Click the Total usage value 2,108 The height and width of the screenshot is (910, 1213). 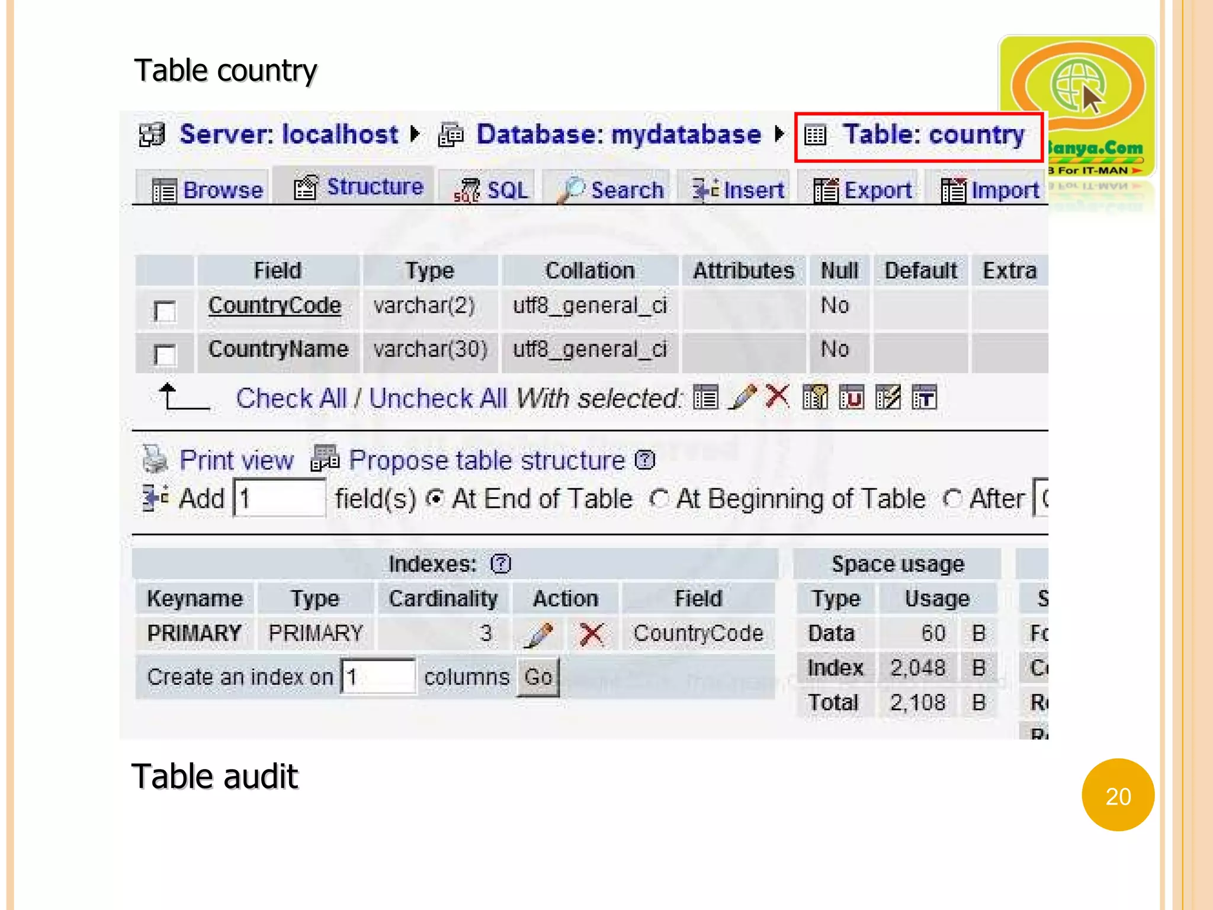click(917, 703)
